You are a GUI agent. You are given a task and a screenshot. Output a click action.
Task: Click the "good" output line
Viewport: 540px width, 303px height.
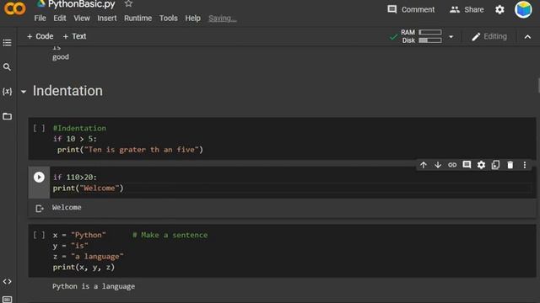pos(61,57)
